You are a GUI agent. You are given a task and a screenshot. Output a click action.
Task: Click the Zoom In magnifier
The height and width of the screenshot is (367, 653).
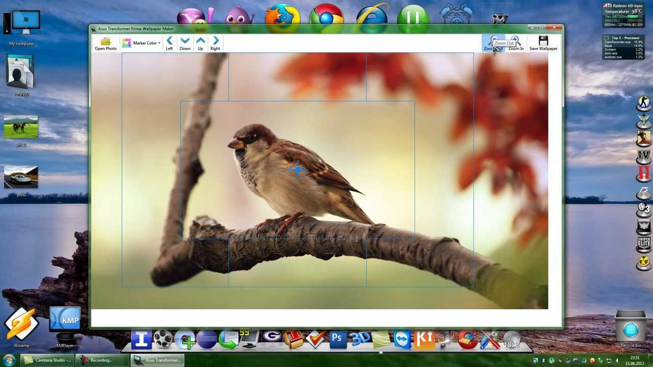(x=515, y=41)
